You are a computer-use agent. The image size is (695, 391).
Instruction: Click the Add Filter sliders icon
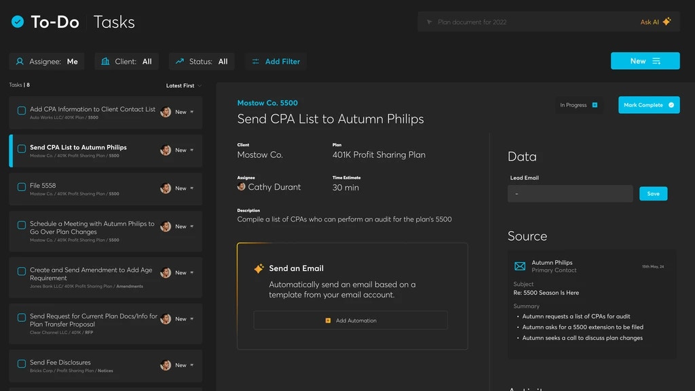[256, 62]
